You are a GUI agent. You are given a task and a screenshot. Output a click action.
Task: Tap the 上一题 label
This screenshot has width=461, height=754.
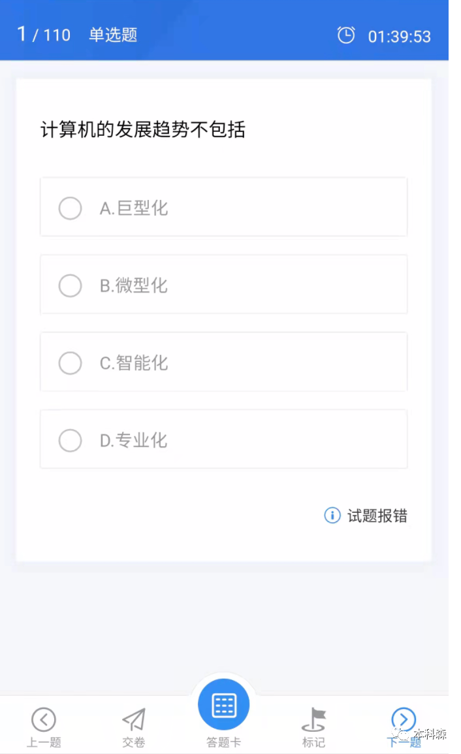click(44, 742)
